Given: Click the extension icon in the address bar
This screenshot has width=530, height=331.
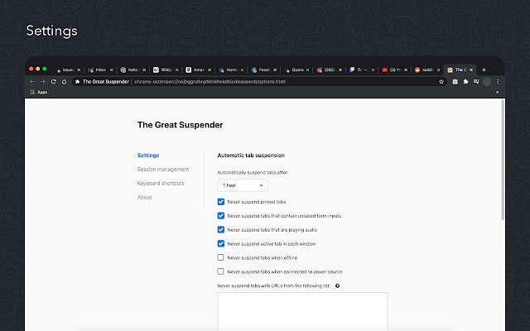Looking at the screenshot, I should pyautogui.click(x=77, y=81).
